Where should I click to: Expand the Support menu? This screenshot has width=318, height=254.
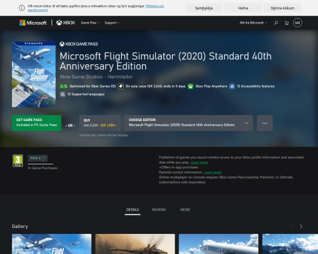point(112,23)
